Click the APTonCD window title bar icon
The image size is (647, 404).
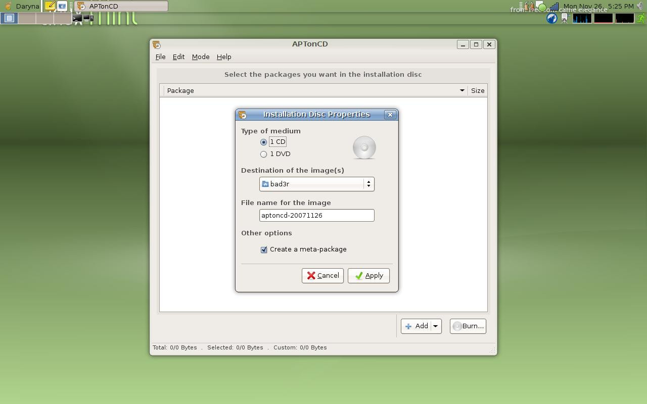tap(156, 44)
